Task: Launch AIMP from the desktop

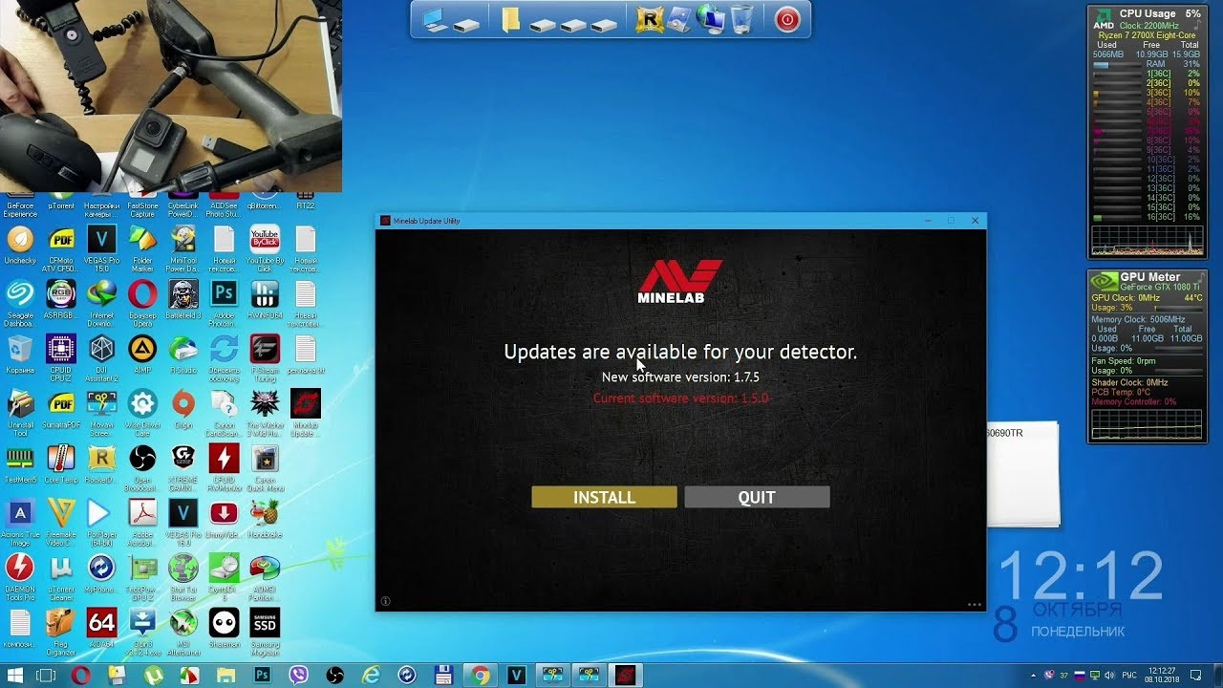Action: pyautogui.click(x=142, y=355)
